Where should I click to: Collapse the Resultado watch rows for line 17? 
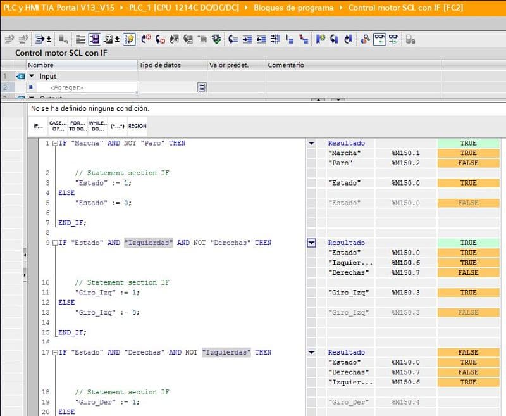311,352
